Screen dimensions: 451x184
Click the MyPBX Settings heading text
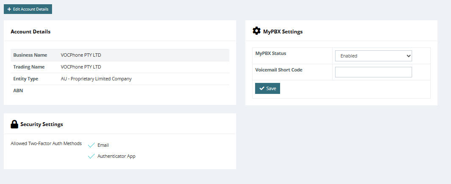[x=283, y=32]
